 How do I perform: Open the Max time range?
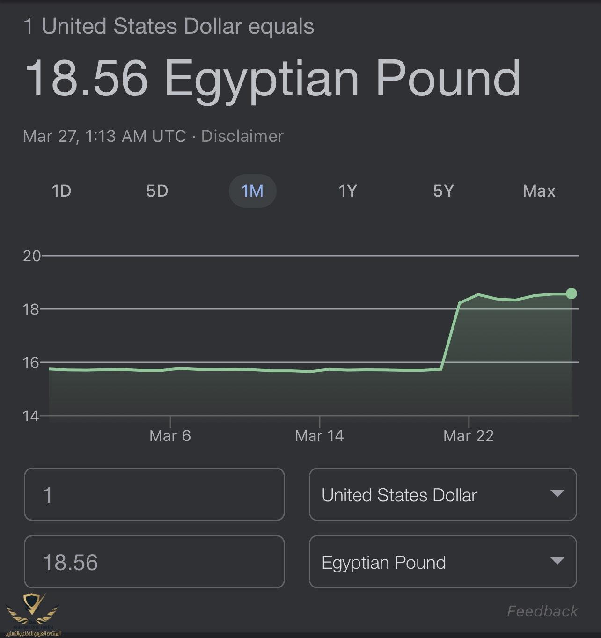click(x=539, y=191)
